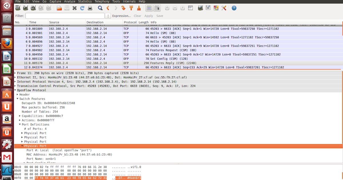Reload the capture file
This screenshot has height=180, width=343.
pyautogui.click(x=82, y=8)
